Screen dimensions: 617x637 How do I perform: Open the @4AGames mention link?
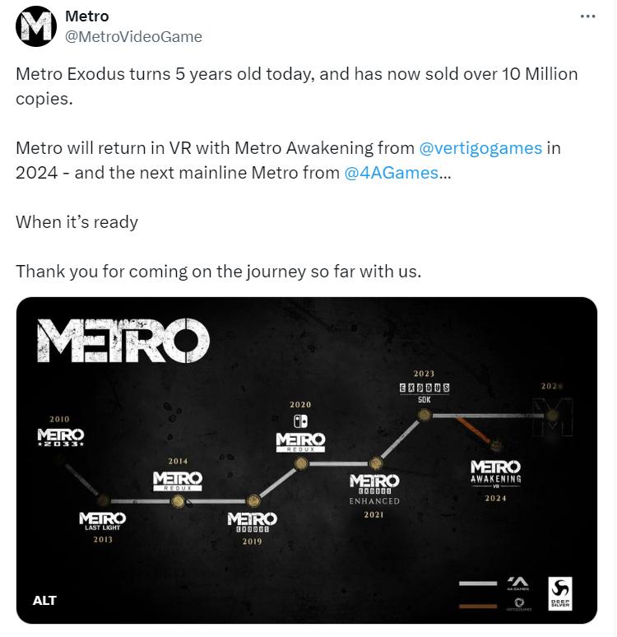coord(392,172)
